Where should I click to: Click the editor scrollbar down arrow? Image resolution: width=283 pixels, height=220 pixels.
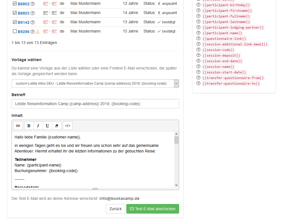[176, 185]
